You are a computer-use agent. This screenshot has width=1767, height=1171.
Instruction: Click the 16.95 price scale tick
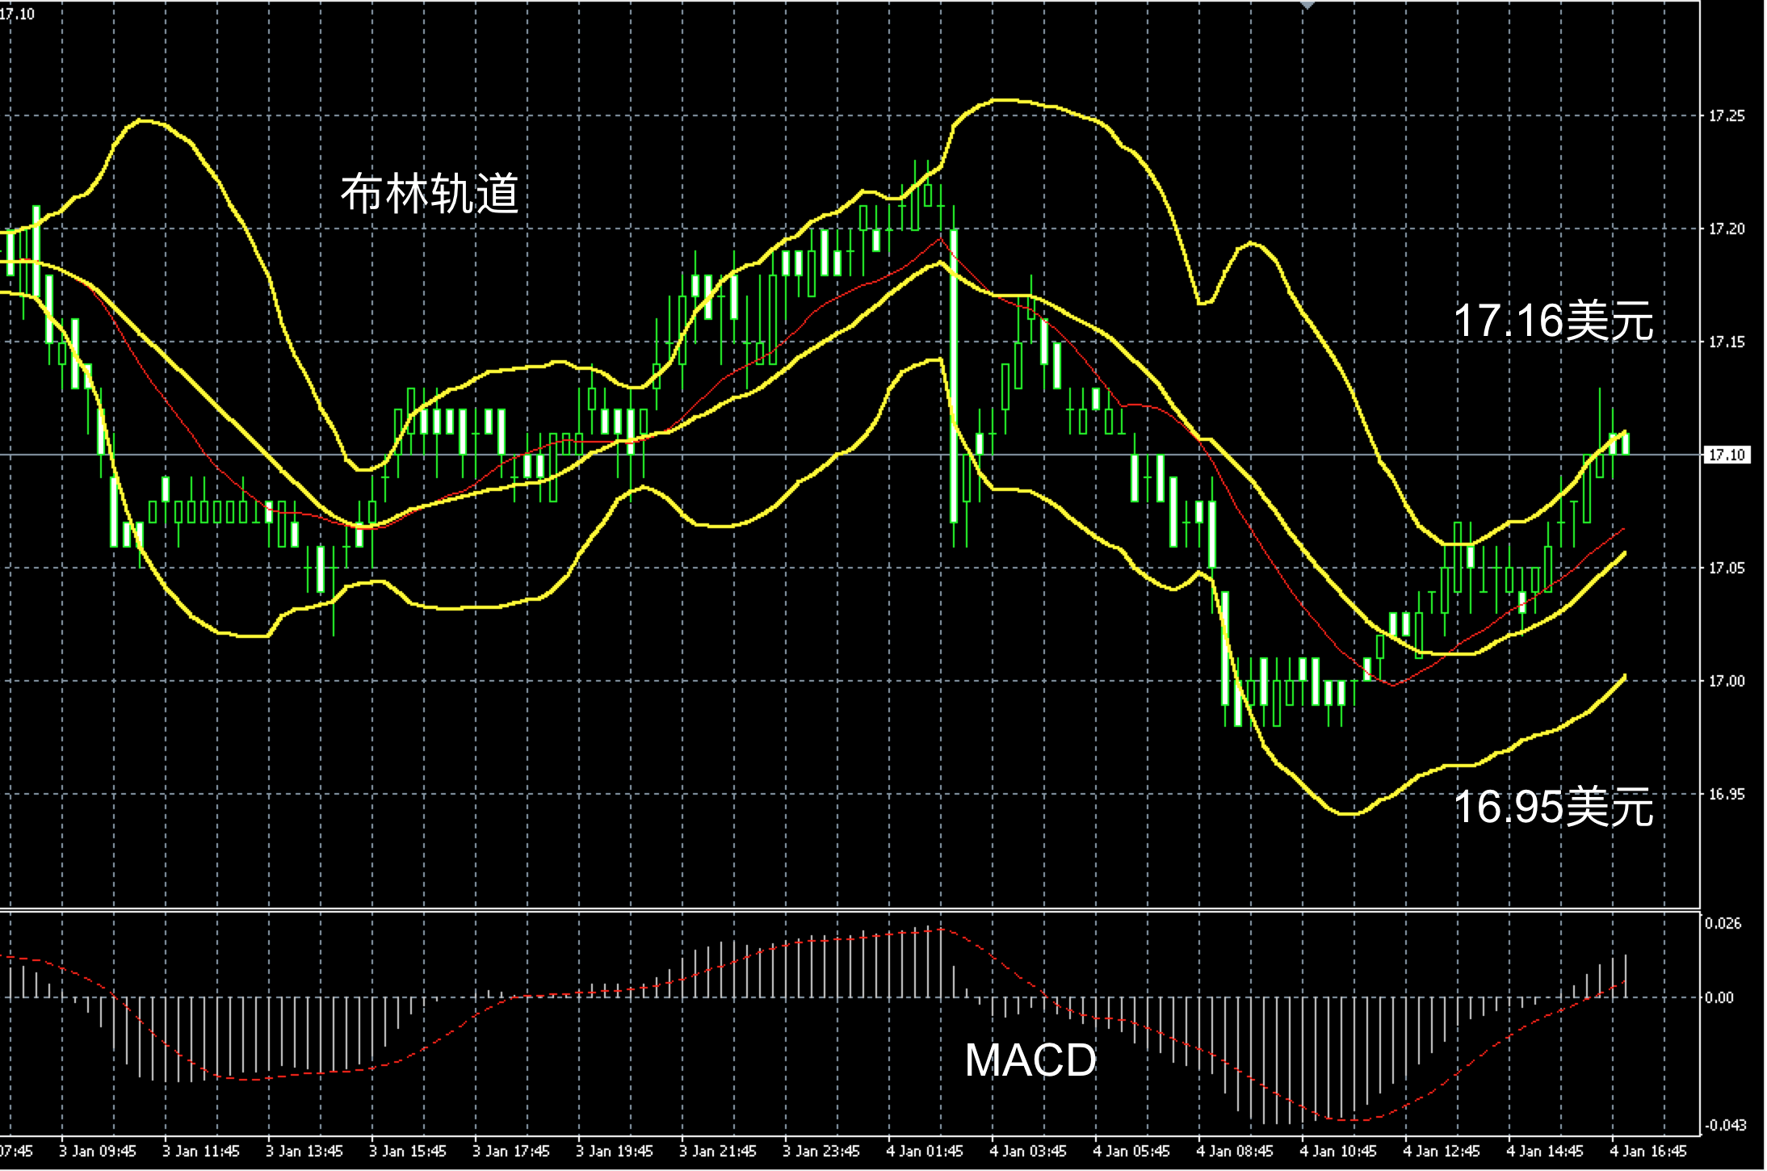pos(1726,795)
